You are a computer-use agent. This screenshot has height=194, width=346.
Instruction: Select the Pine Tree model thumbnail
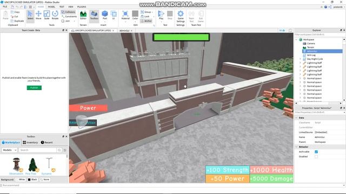tap(32, 165)
